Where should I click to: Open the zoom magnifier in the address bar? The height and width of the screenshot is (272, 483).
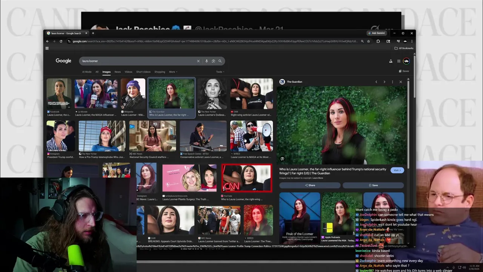pyautogui.click(x=362, y=41)
